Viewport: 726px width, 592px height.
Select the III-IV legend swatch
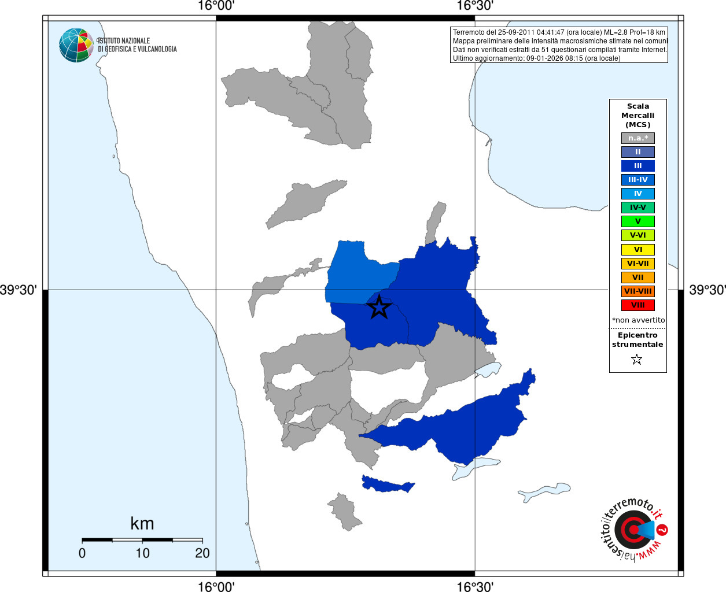tap(638, 180)
